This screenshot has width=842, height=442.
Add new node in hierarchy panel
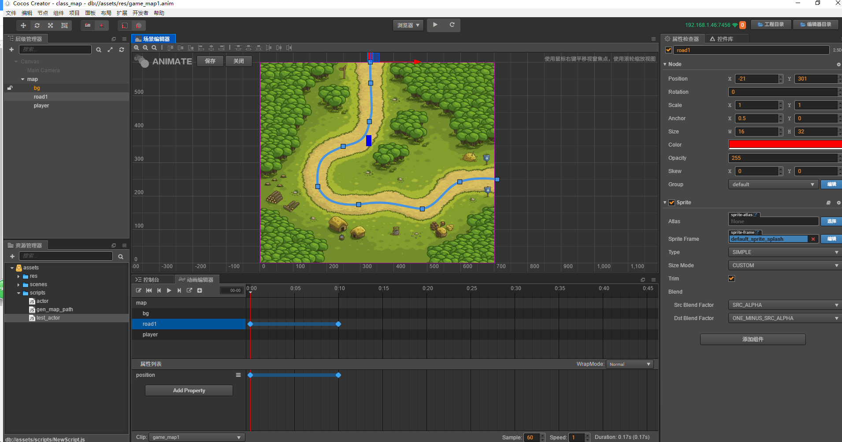pyautogui.click(x=11, y=50)
